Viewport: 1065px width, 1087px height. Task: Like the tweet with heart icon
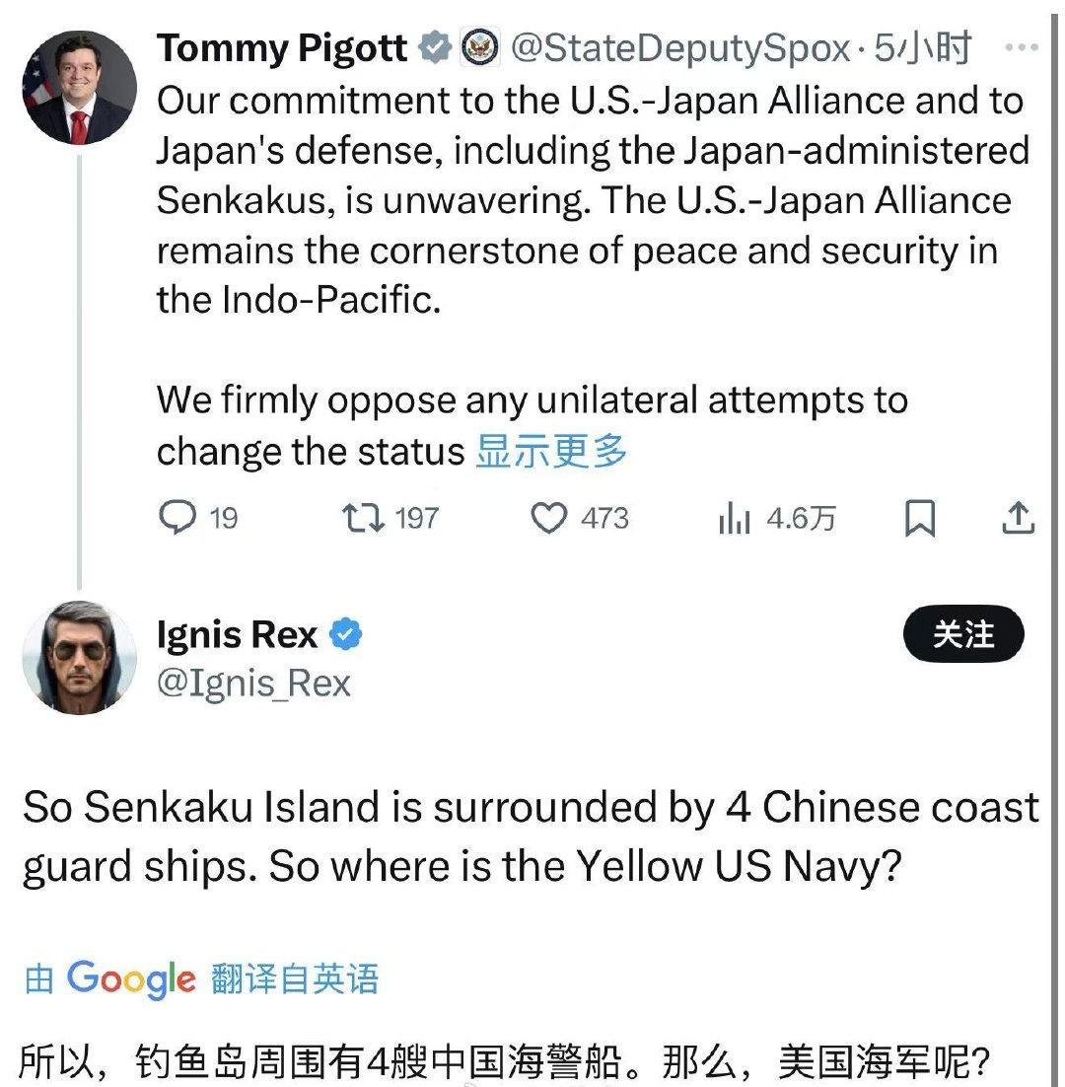[549, 518]
